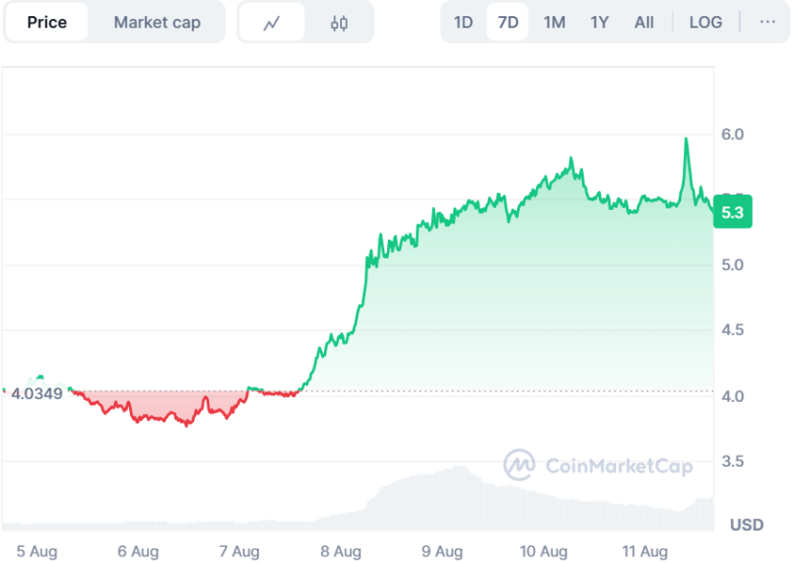793x563 pixels.
Task: Click the price peak near 6.0
Action: pos(686,139)
